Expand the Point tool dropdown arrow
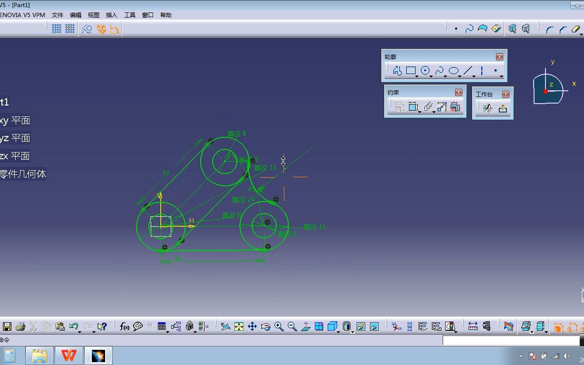The height and width of the screenshot is (365, 584). 502,76
